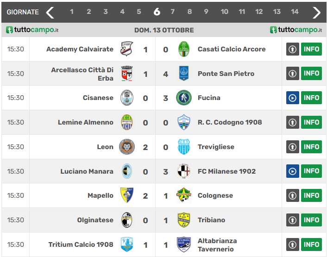This screenshot has width=327, height=257.
Task: Play video for Luciano Manara match
Action: click(292, 171)
